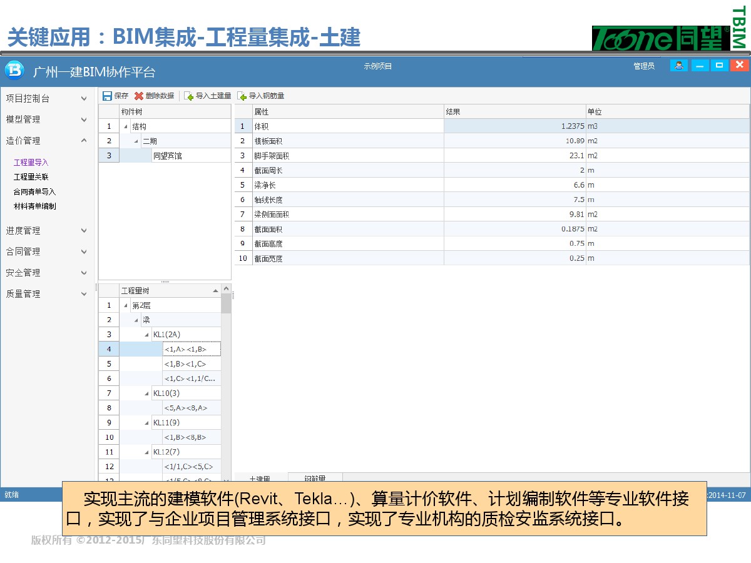Click the save disk icon in toolbar
751x563 pixels.
tap(107, 96)
